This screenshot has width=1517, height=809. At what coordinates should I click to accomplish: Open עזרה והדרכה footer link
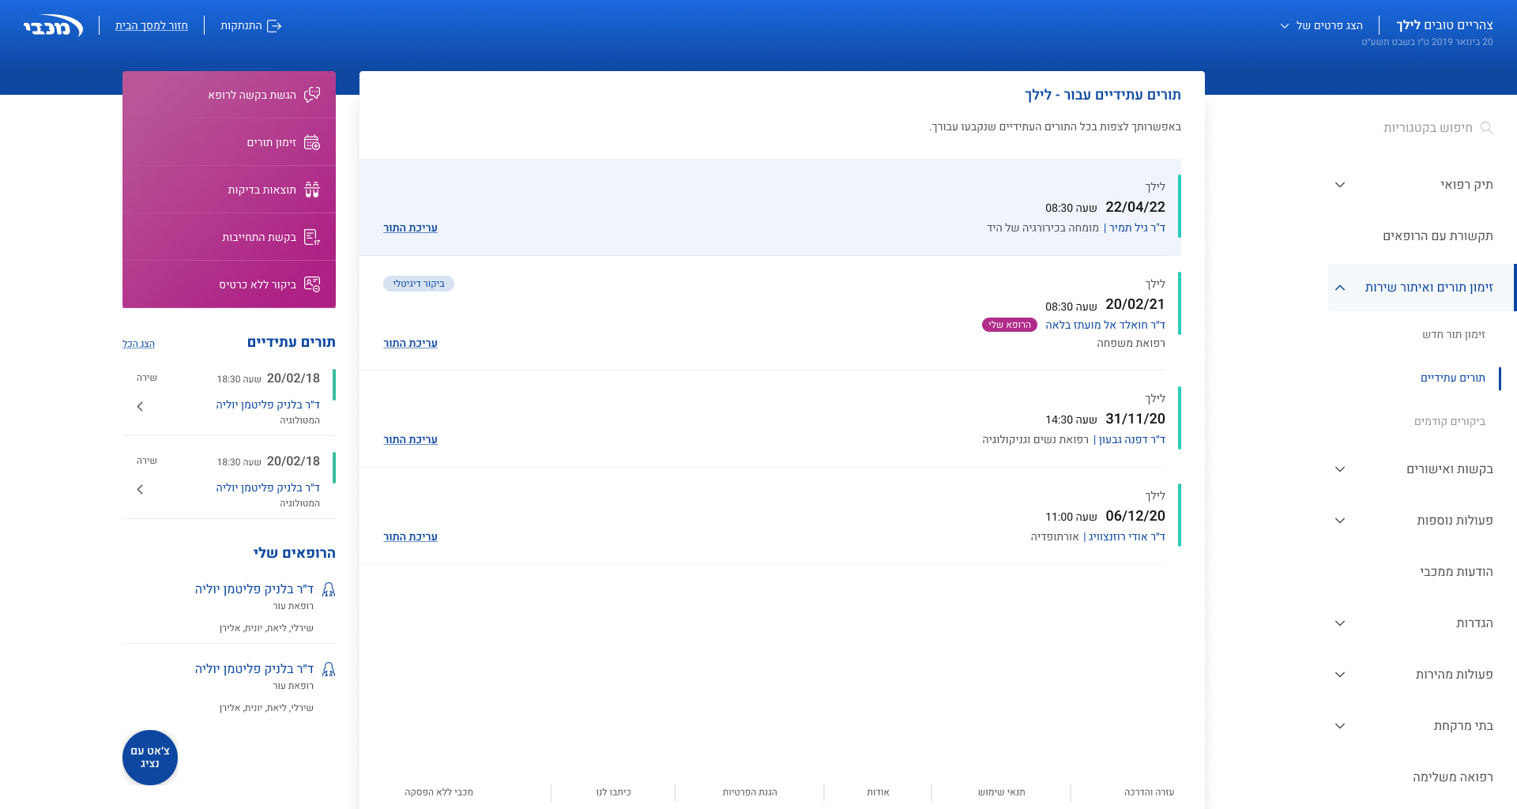[x=1149, y=792]
